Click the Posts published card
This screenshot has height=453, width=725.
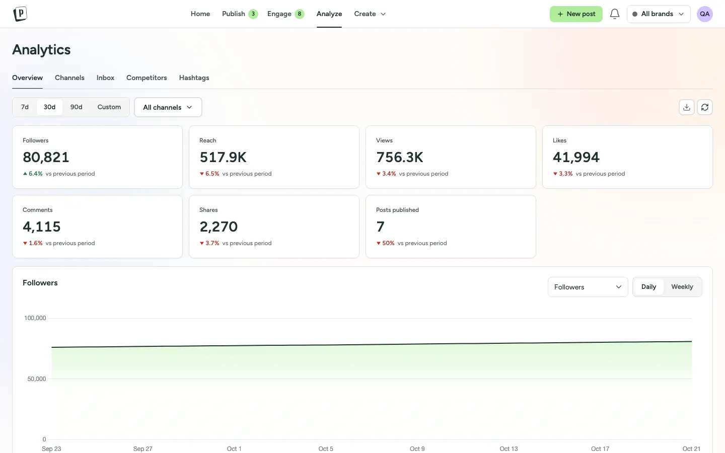pos(451,226)
